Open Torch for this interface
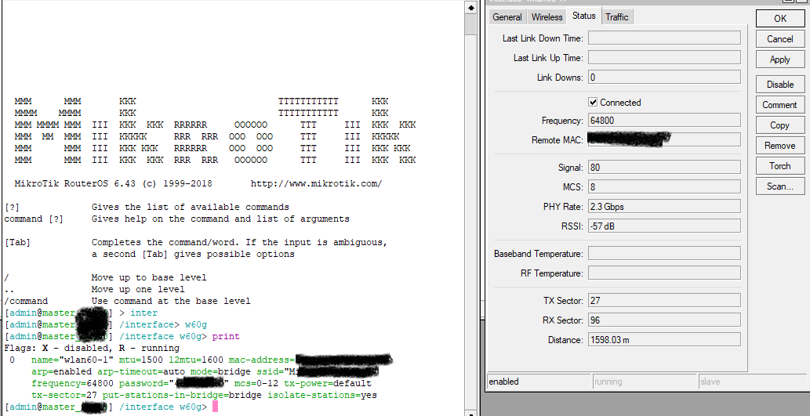810x416 pixels. coord(780,165)
